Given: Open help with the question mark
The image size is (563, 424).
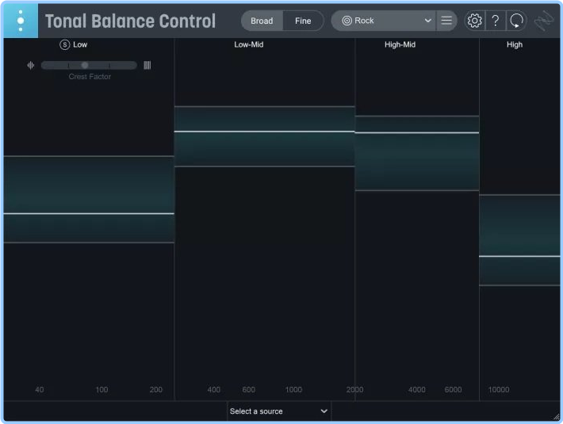Looking at the screenshot, I should coord(495,21).
